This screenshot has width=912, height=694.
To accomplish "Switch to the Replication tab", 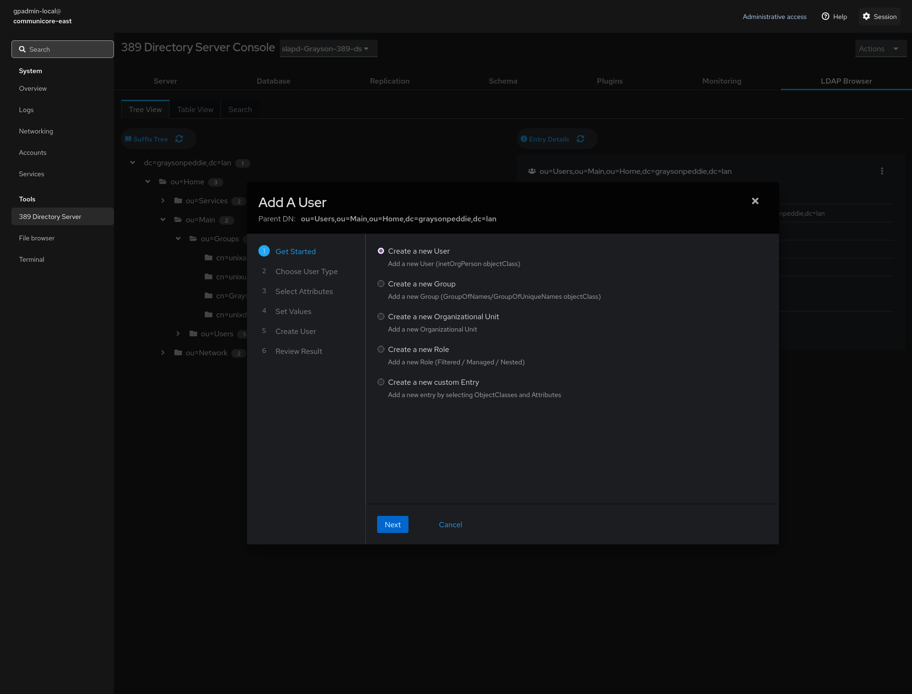I will [389, 81].
